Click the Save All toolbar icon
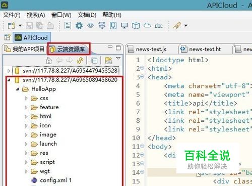 (x=40, y=26)
